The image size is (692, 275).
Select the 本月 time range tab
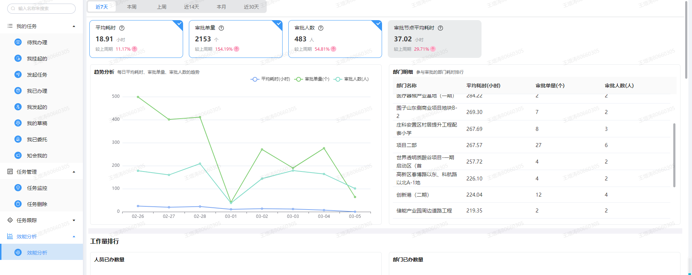tap(221, 7)
